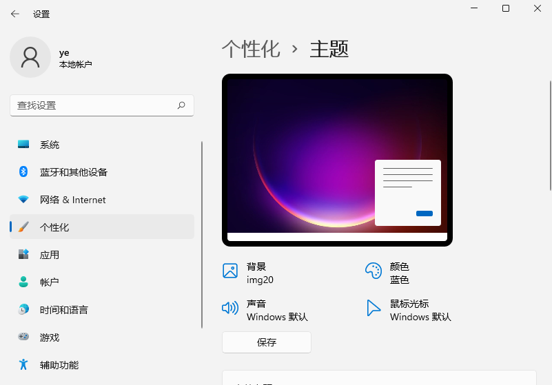552x385 pixels.
Task: Click the network Wi-Fi icon
Action: click(23, 199)
